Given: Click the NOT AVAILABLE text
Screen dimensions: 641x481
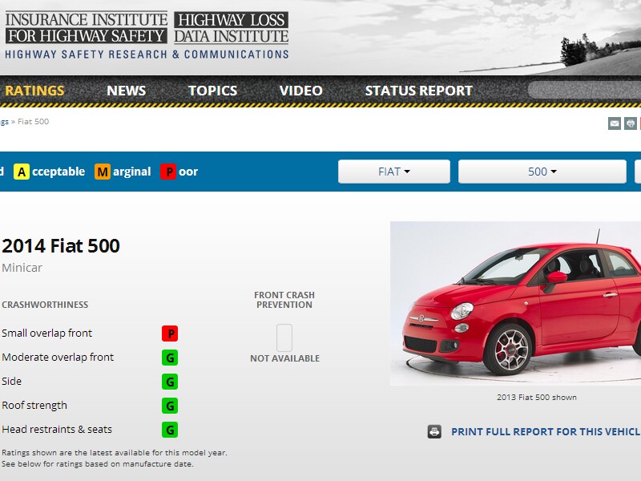Looking at the screenshot, I should coord(285,358).
